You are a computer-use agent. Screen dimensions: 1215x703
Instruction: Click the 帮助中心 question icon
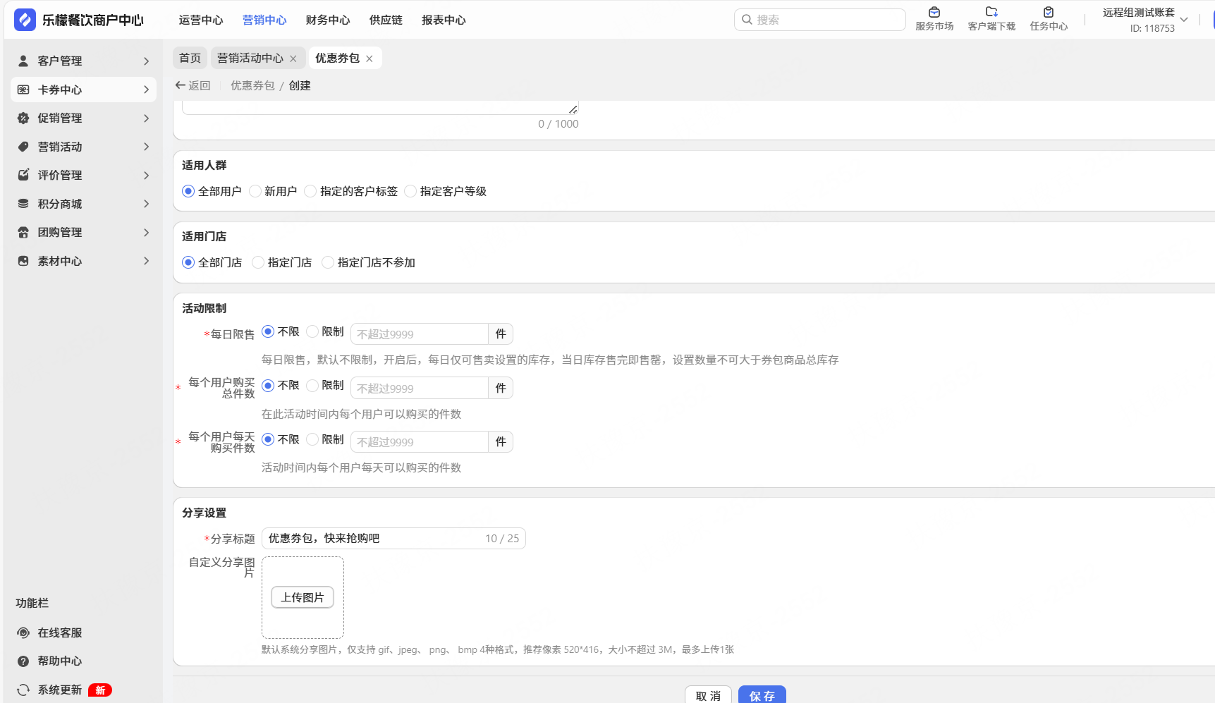point(23,661)
